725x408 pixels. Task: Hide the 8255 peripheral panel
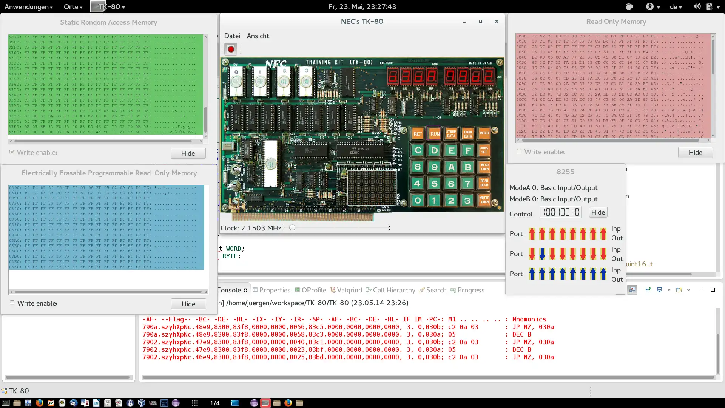tap(597, 212)
